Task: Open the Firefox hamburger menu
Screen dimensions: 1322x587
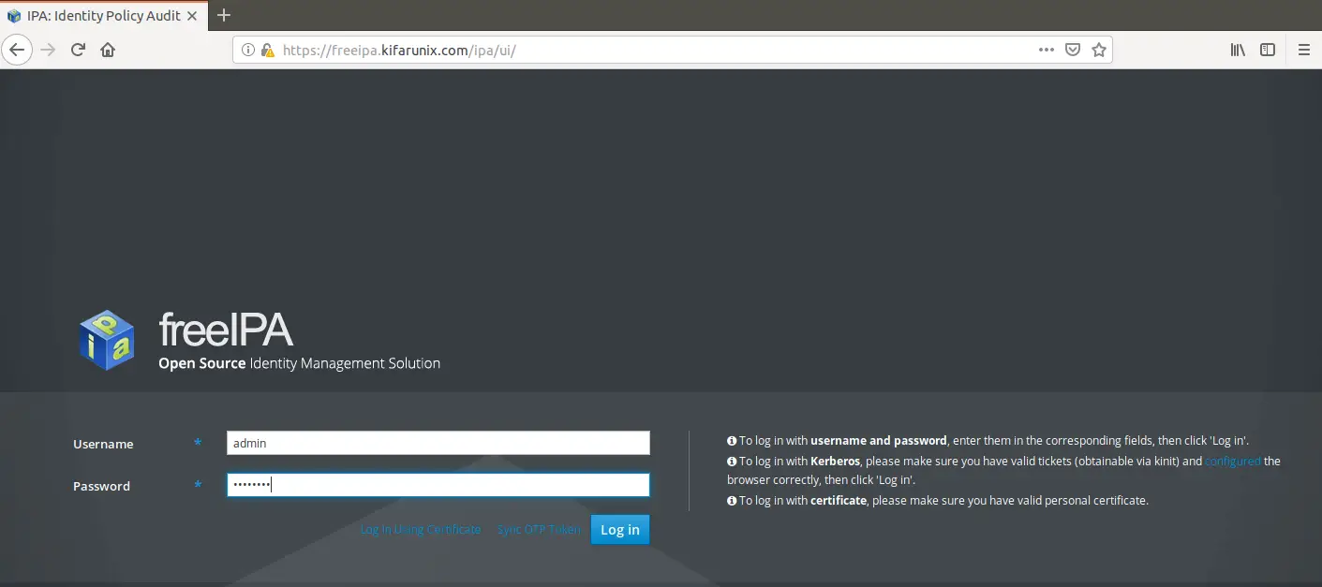Action: tap(1304, 50)
